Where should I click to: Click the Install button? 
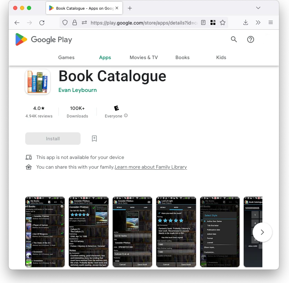click(x=53, y=139)
